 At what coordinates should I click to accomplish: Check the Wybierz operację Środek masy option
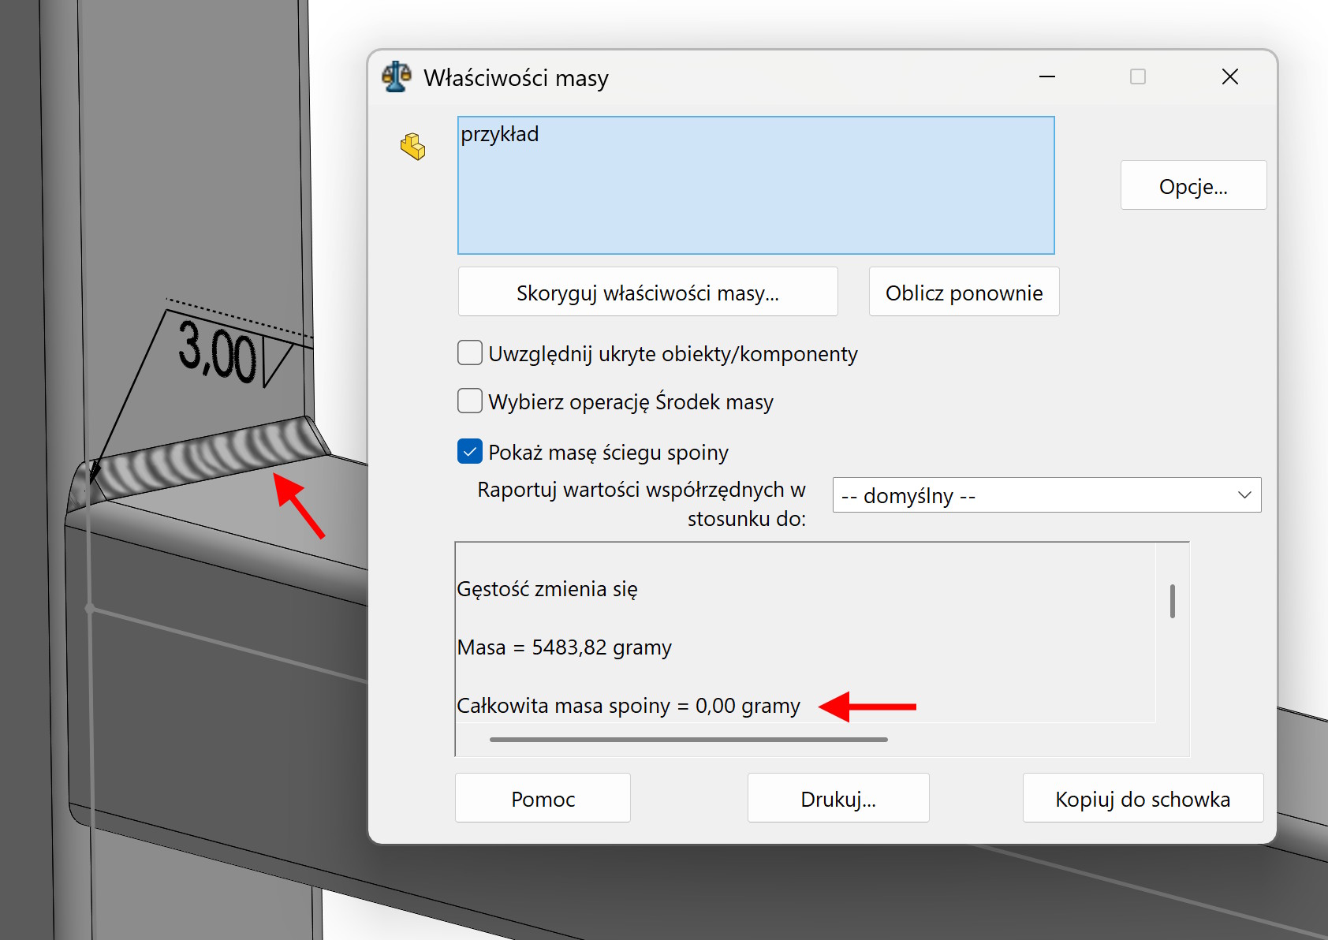pos(470,401)
